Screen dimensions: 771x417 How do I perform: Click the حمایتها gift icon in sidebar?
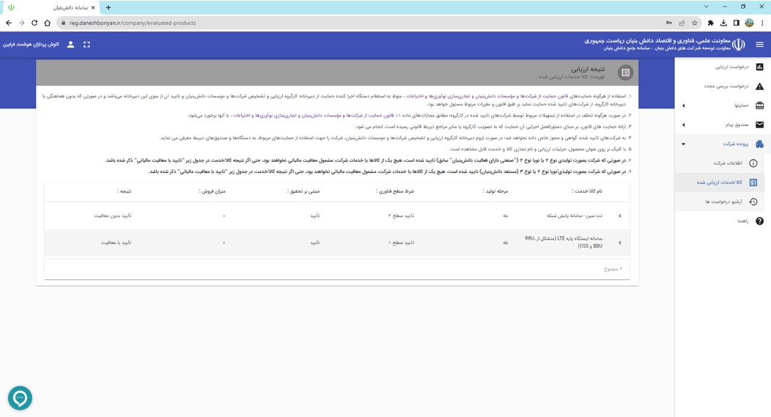point(760,106)
